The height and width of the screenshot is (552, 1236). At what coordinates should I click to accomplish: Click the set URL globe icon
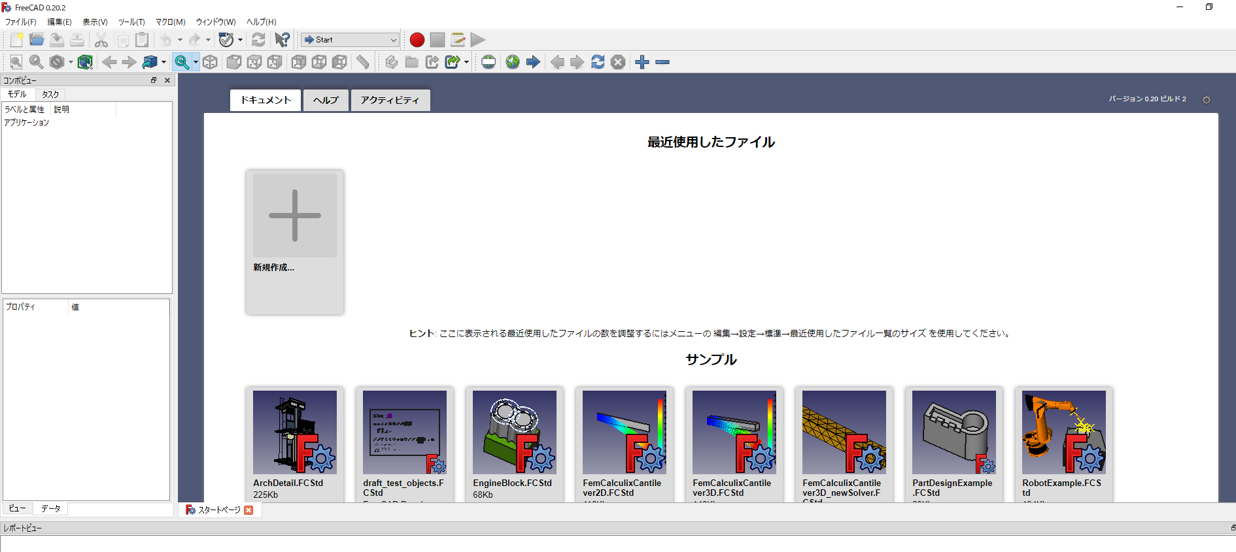(489, 62)
